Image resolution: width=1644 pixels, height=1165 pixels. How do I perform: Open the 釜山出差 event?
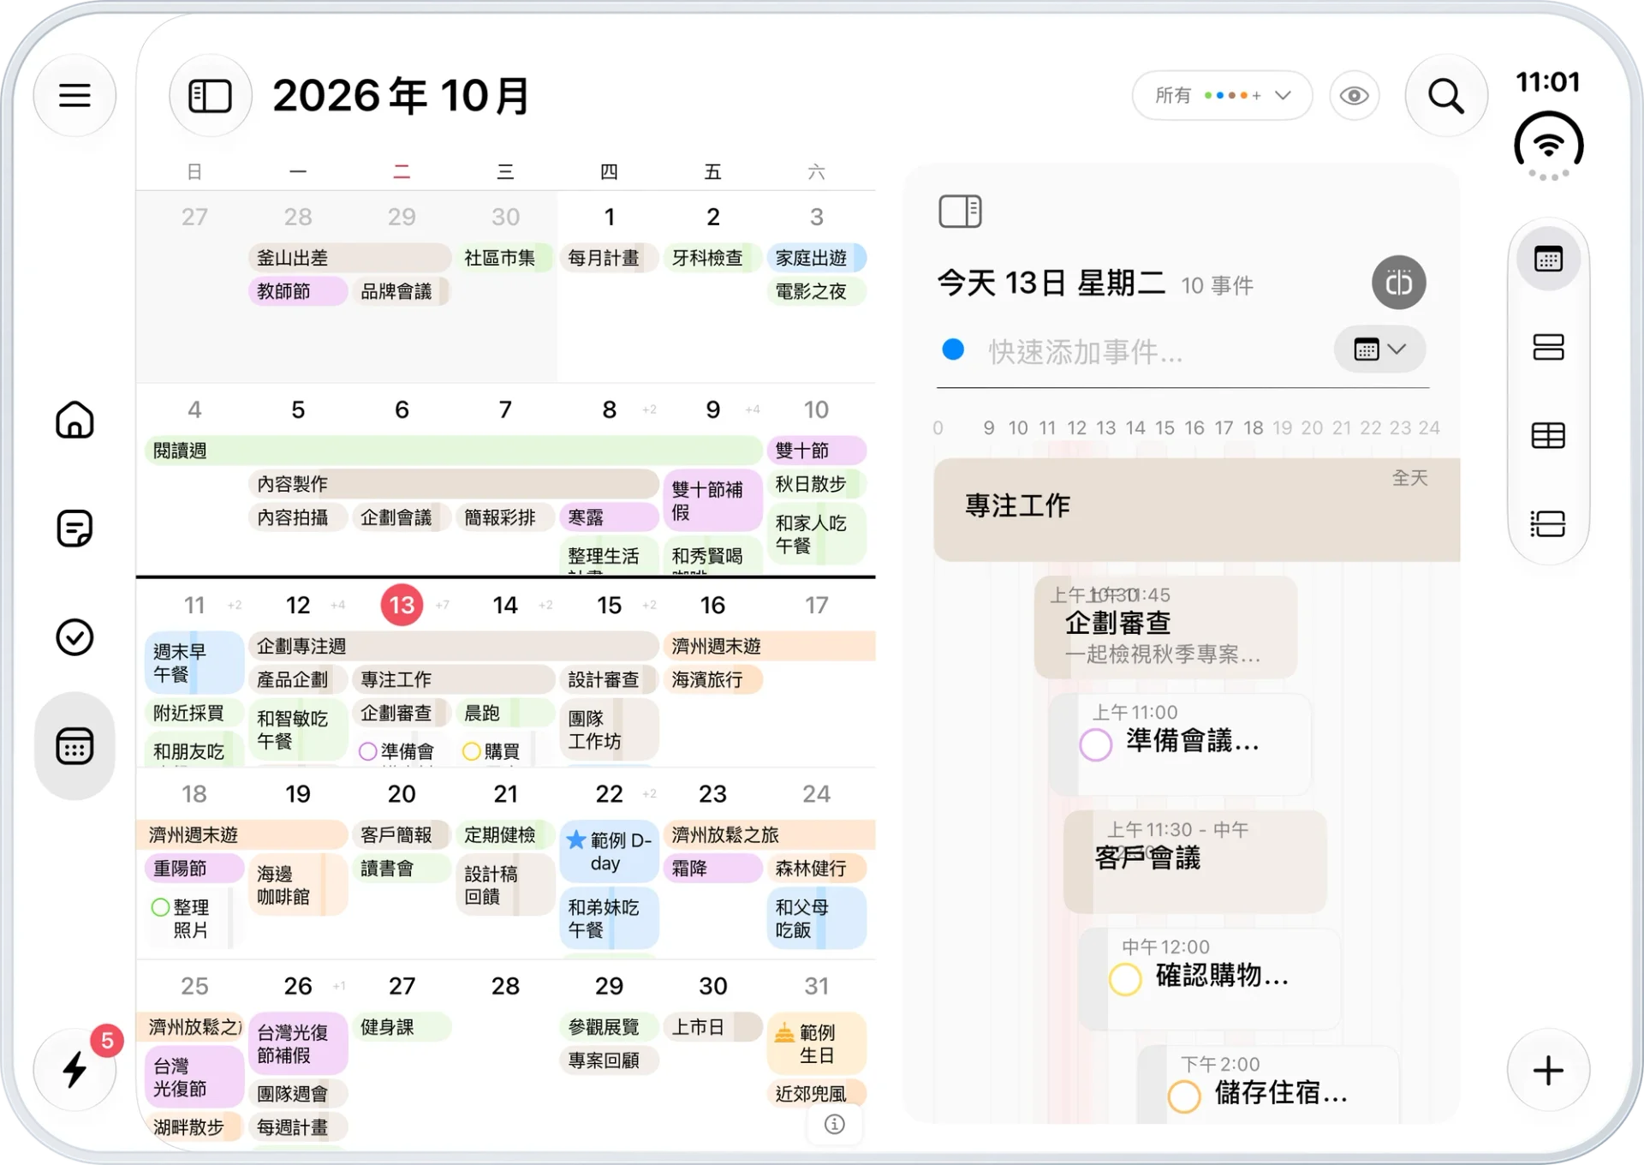pos(349,258)
